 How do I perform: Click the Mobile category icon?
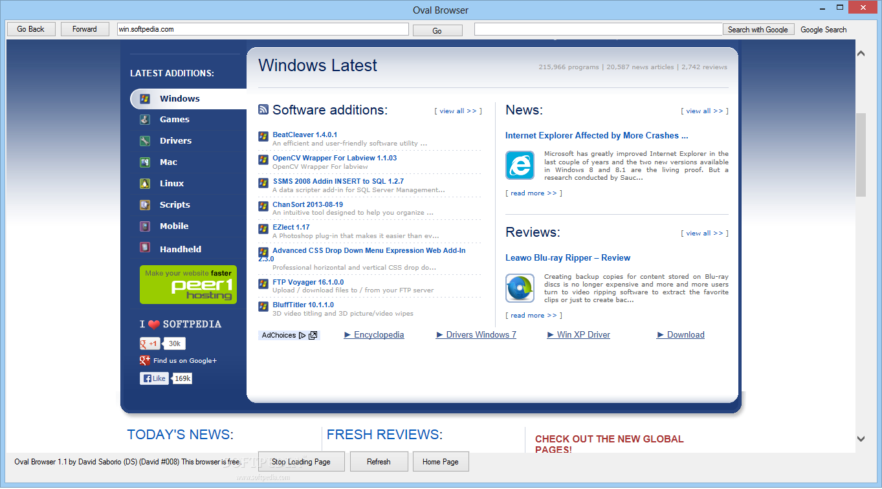(x=145, y=226)
